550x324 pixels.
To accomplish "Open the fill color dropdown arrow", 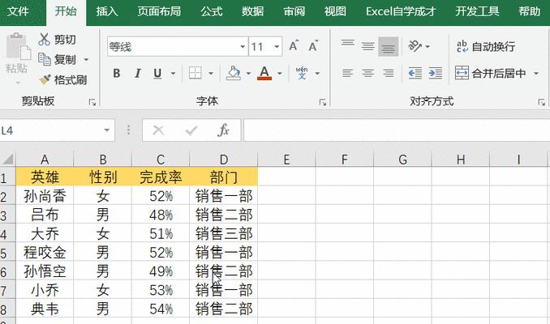I will coord(248,73).
